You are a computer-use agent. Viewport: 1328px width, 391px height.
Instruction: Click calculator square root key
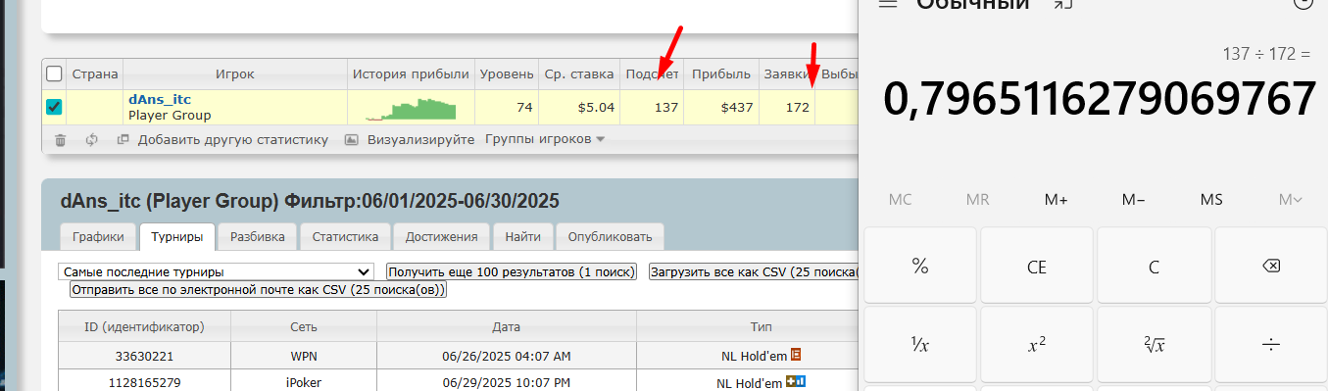(x=1154, y=345)
